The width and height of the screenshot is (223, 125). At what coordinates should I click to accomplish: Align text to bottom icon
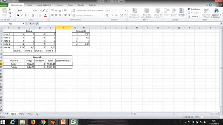tap(60, 10)
